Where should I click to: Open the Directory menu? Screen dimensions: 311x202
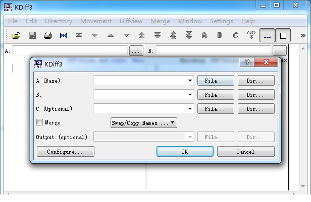(59, 21)
